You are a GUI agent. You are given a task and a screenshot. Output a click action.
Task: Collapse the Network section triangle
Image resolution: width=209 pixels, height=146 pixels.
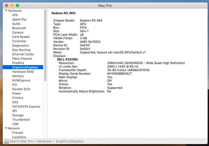6,128
